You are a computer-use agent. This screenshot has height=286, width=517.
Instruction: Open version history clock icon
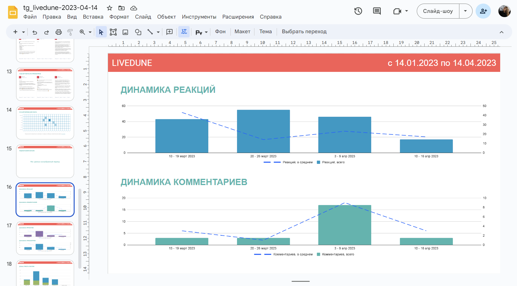[x=358, y=11]
